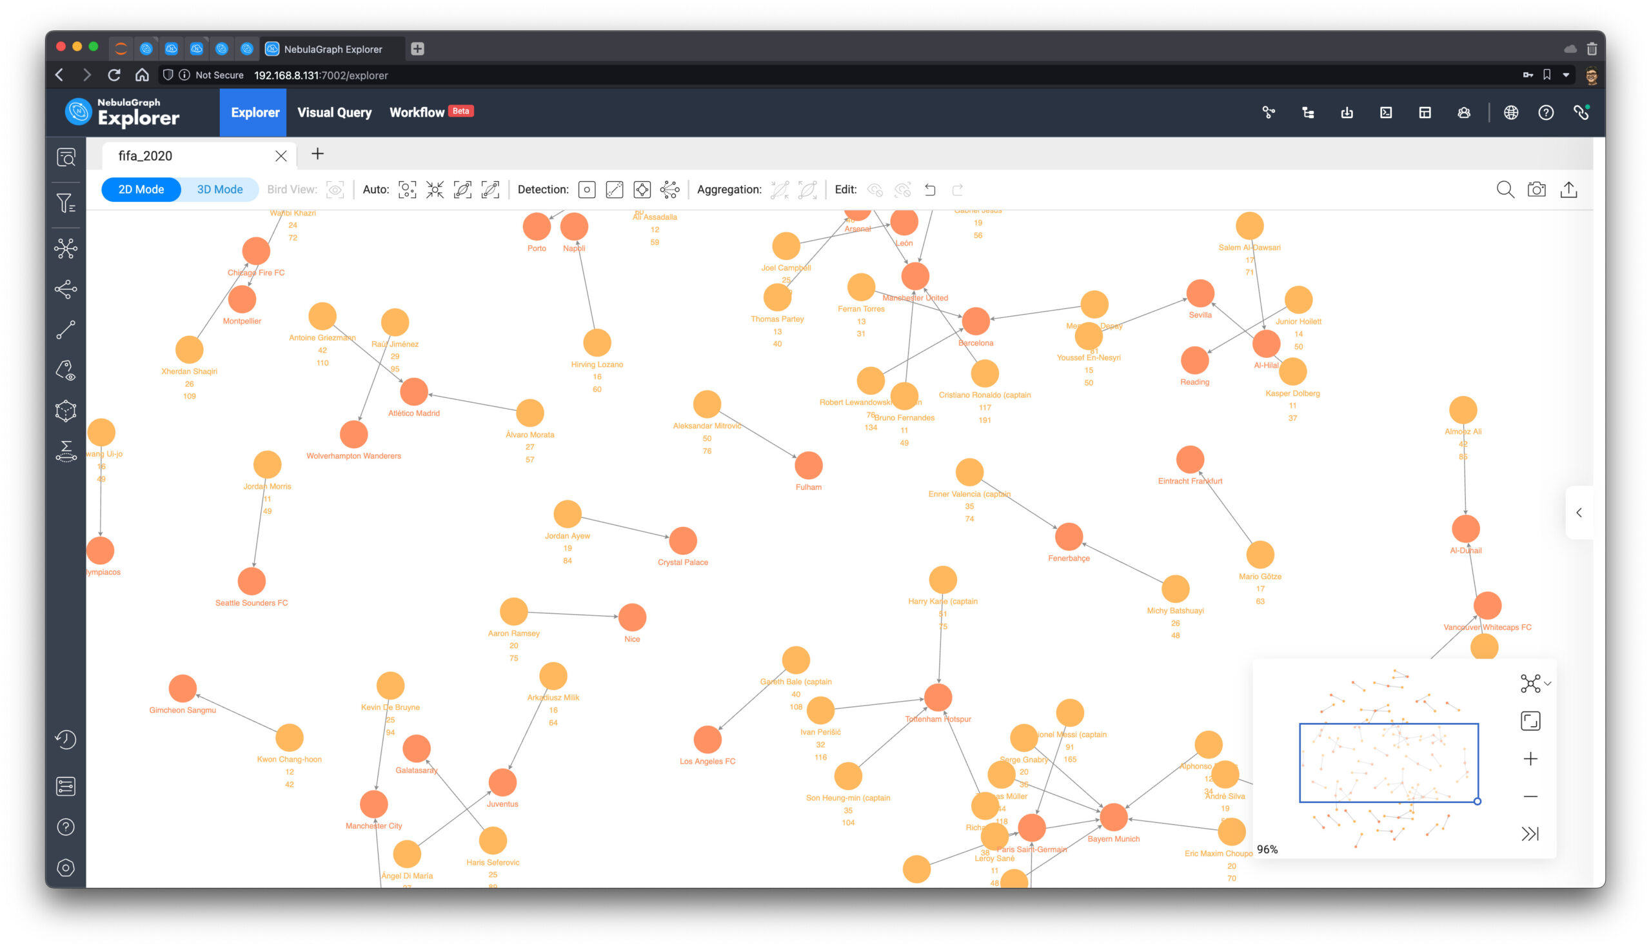Reload the browser page
This screenshot has height=948, width=1651.
pos(114,75)
